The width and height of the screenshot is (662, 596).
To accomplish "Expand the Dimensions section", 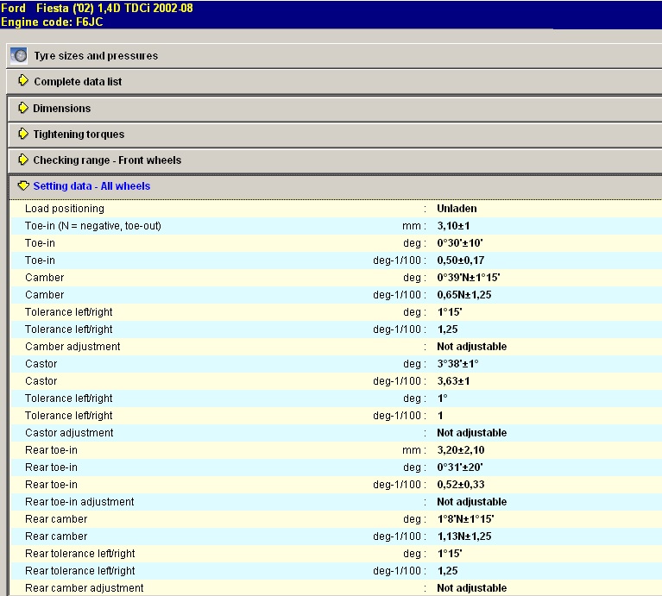I will (x=61, y=109).
